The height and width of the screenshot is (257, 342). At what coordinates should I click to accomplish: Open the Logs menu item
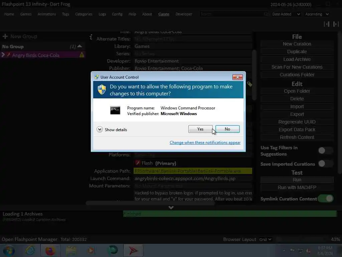click(x=102, y=14)
